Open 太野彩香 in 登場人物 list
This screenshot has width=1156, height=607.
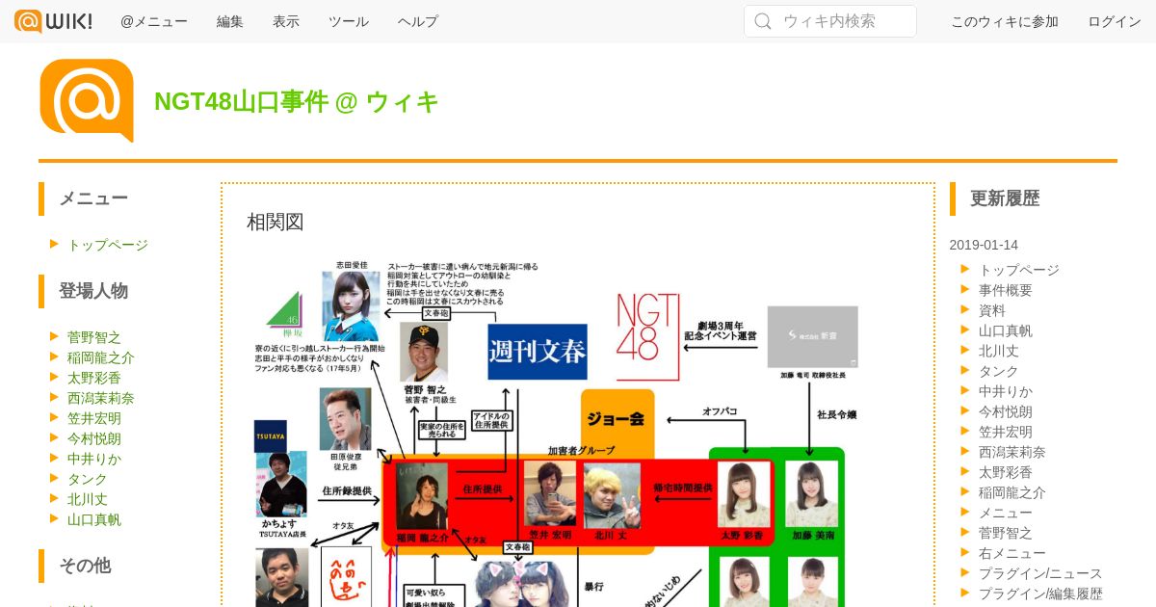[94, 378]
